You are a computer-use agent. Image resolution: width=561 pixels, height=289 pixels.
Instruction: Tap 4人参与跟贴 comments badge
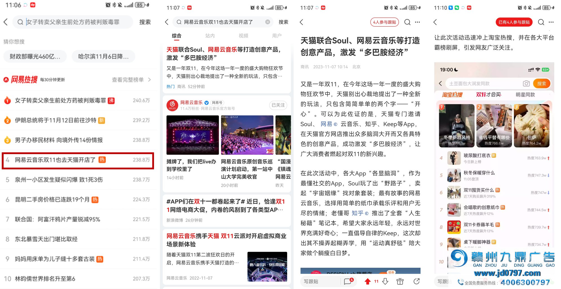[x=384, y=22]
